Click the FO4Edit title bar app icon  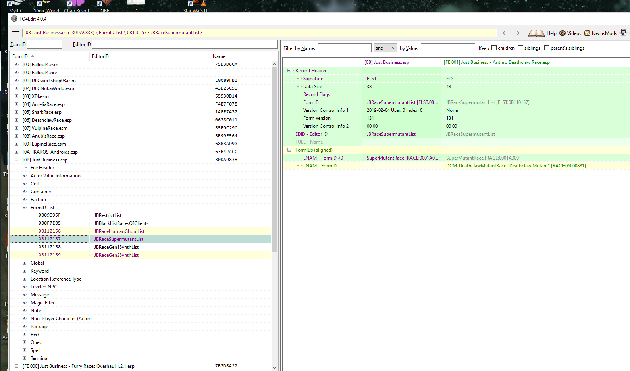tap(14, 19)
